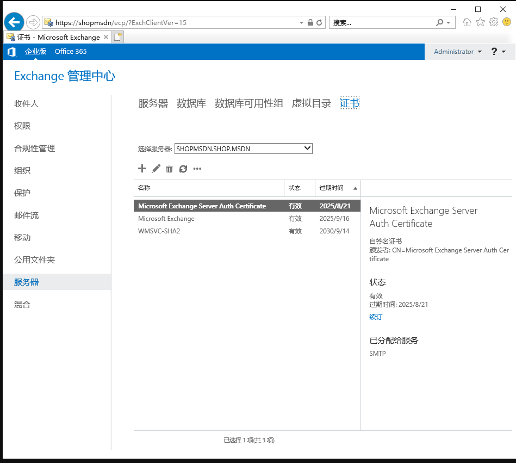516x463 pixels.
Task: Click the Exchange 管理中心 title
Action: 65,76
